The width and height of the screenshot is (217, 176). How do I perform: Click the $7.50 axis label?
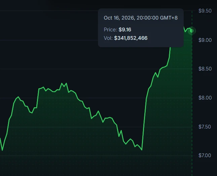point(205,127)
